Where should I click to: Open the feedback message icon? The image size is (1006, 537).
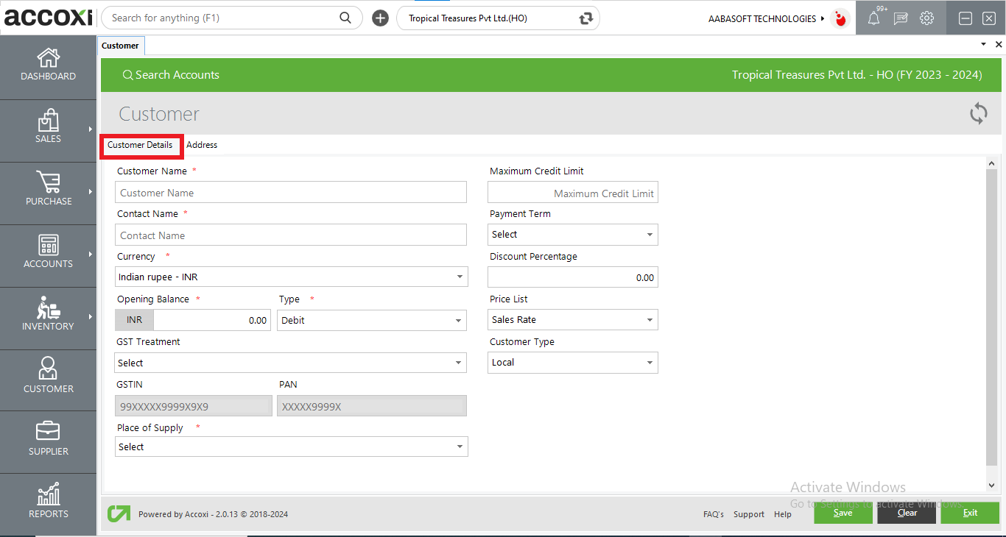(900, 18)
